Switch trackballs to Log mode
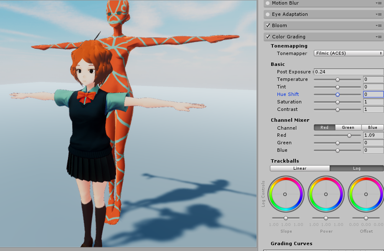 point(356,168)
